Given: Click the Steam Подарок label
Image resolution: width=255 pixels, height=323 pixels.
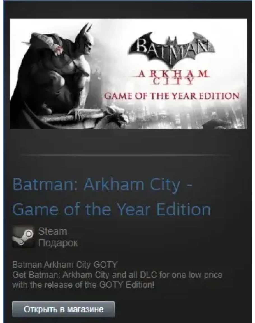Looking at the screenshot, I should pyautogui.click(x=58, y=237).
